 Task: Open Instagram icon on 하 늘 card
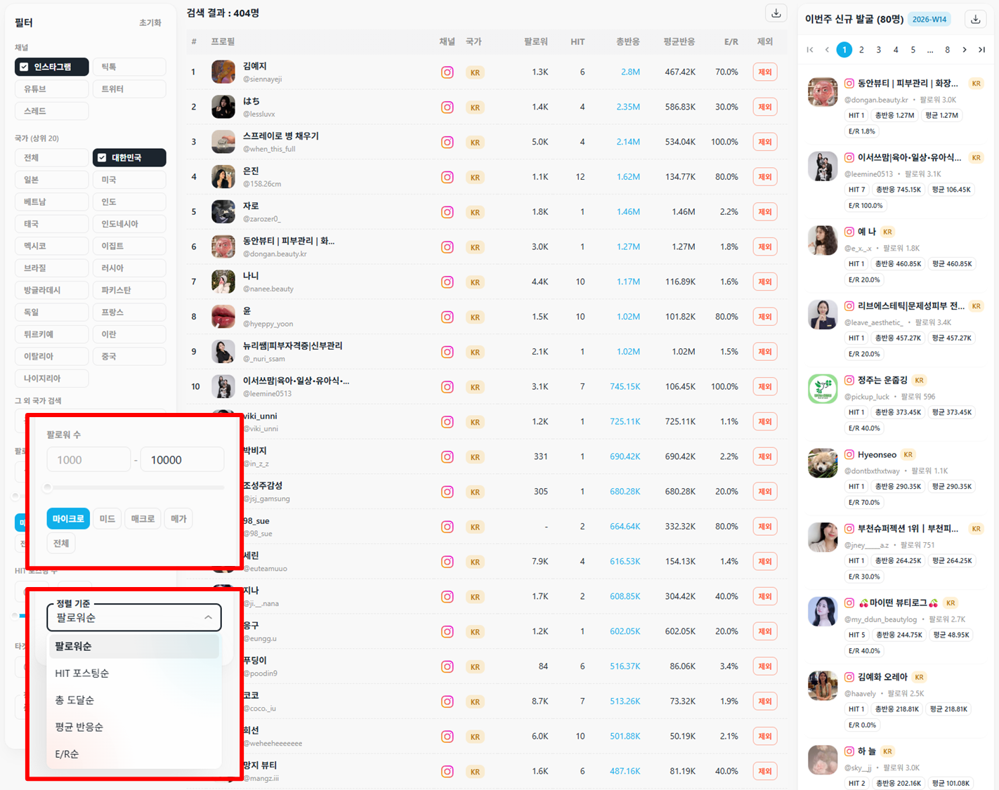tap(849, 751)
